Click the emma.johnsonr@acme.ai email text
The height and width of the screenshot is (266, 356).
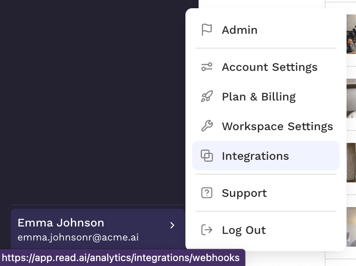(x=78, y=237)
